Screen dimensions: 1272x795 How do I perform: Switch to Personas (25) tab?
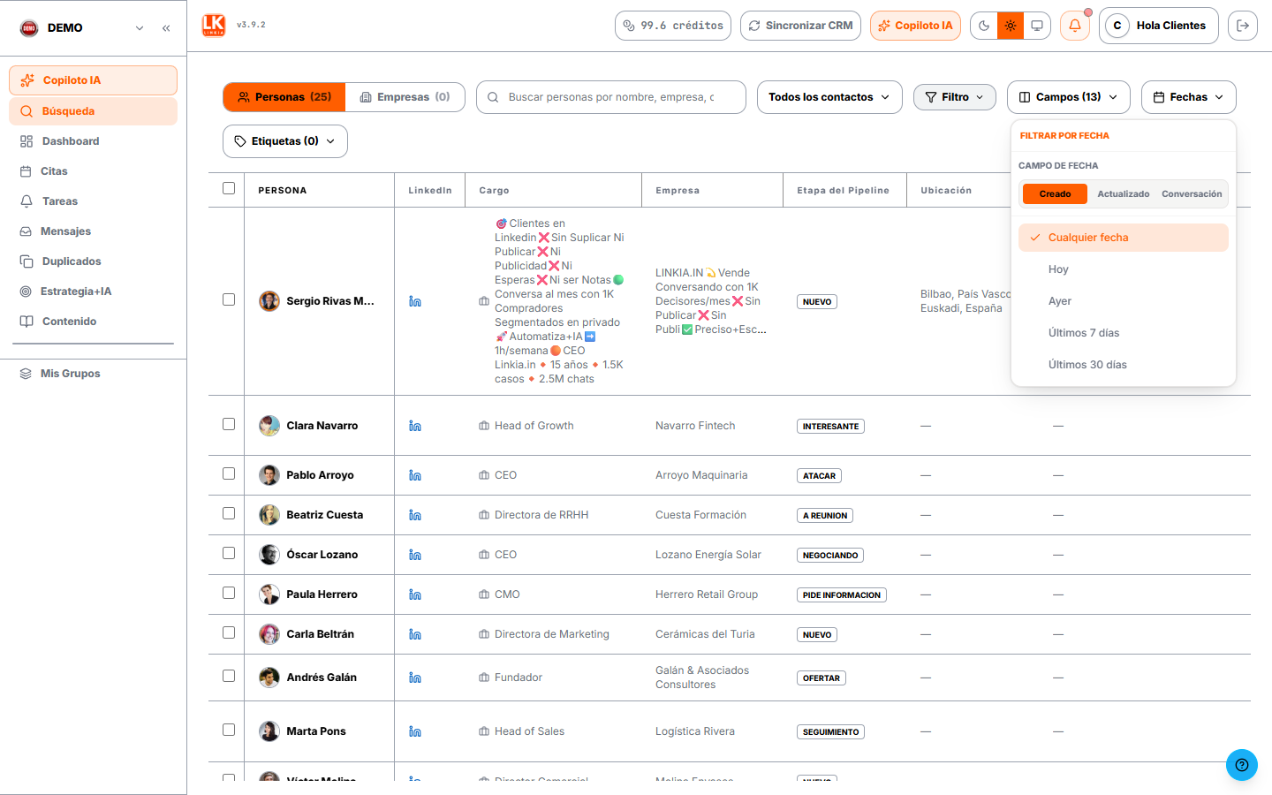click(284, 97)
